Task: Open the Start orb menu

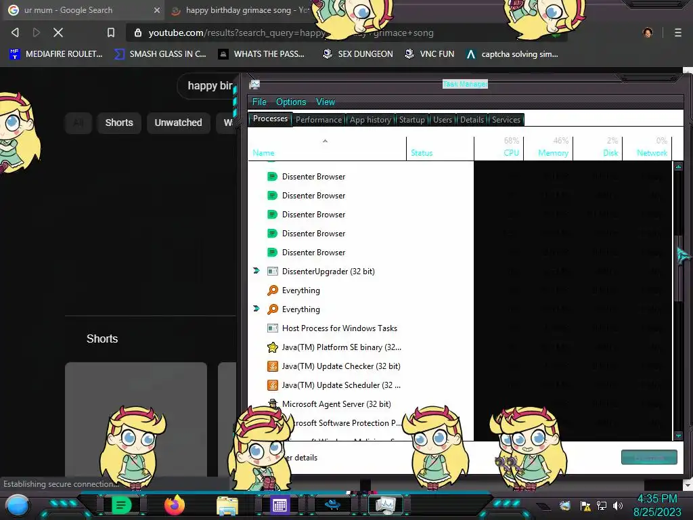Action: (x=18, y=505)
